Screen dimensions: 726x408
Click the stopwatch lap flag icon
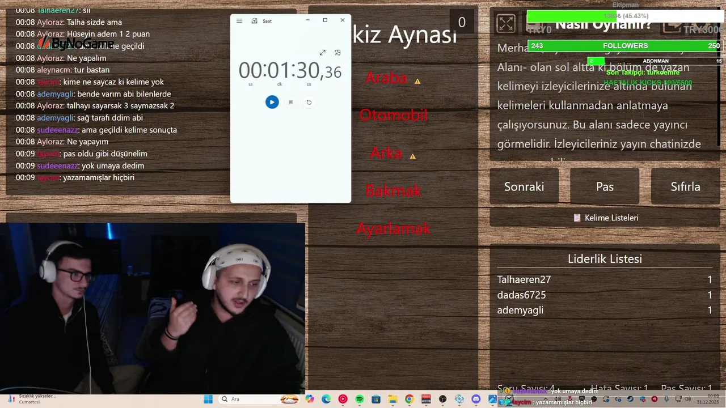click(x=291, y=103)
